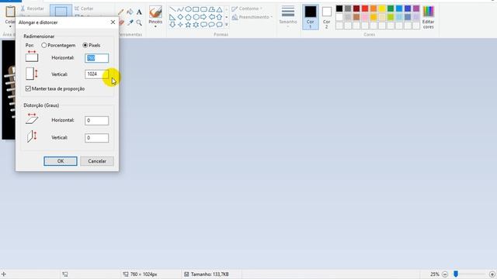Image resolution: width=497 pixels, height=279 pixels.
Task: Select the Cortar crop tool
Action: 85,9
